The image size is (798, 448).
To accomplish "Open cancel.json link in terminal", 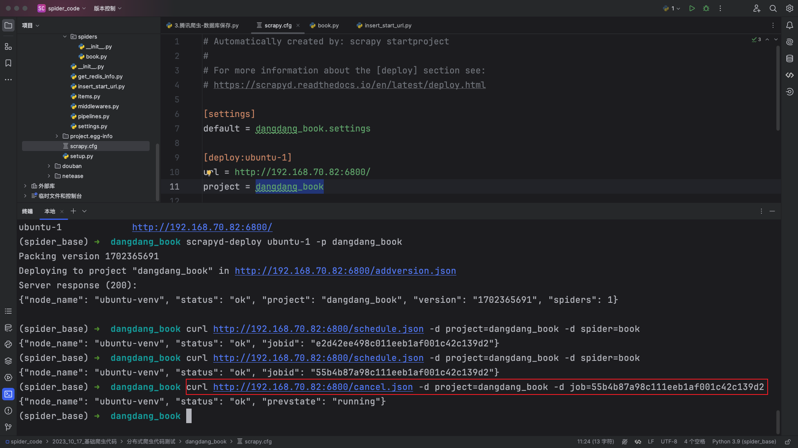I will point(313,387).
